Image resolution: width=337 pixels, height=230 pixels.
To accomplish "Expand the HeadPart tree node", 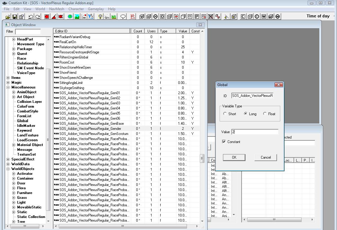I will click(14, 39).
